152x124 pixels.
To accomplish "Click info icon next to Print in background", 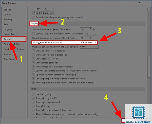I will 56,98.
